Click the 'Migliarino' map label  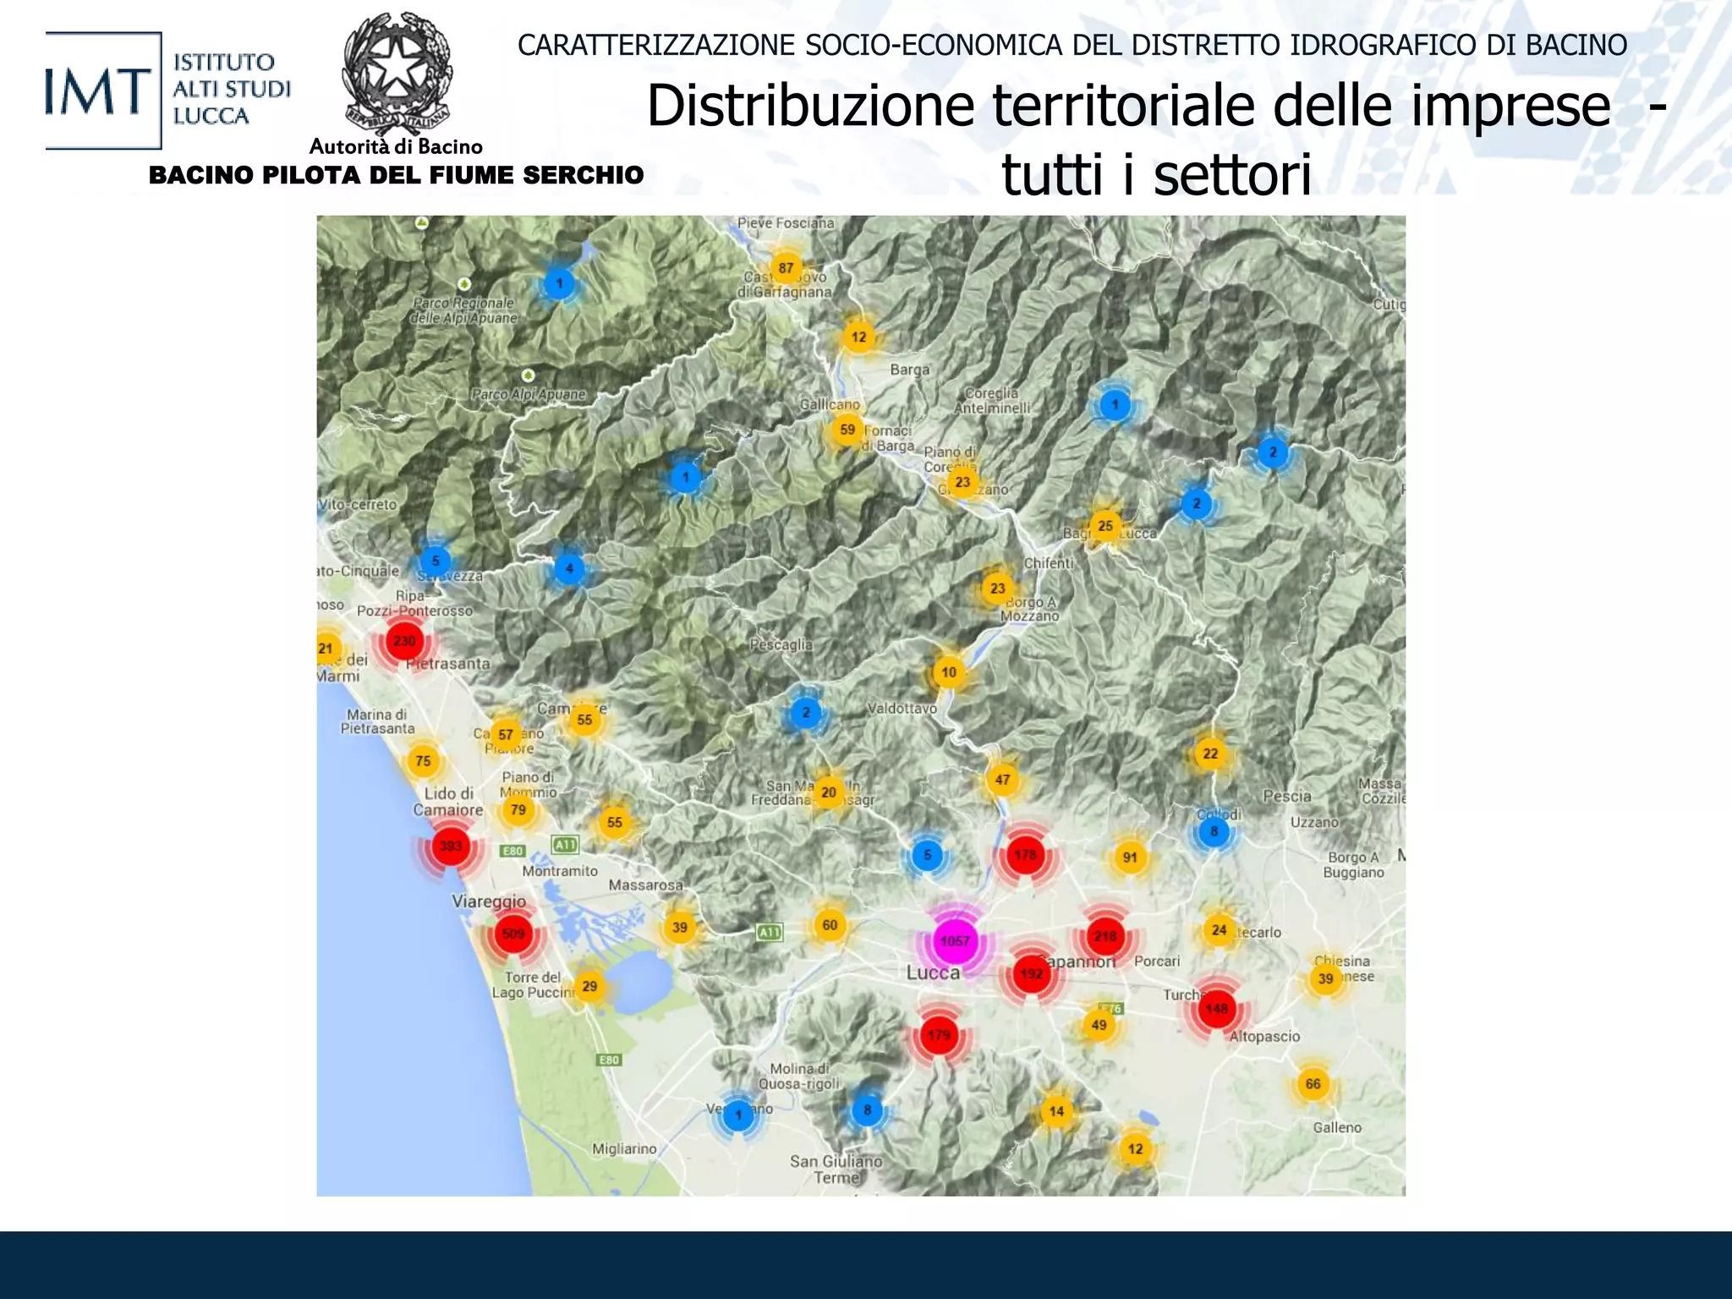click(624, 1149)
